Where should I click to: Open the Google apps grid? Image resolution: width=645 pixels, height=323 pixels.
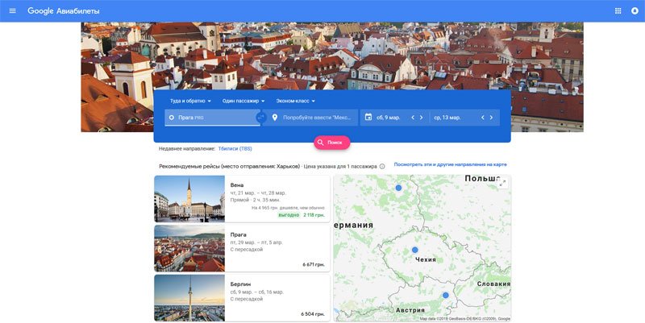click(x=618, y=11)
